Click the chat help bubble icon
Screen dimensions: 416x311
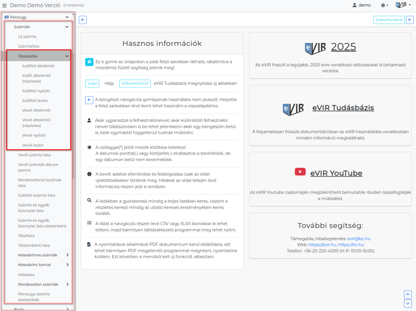(89, 62)
